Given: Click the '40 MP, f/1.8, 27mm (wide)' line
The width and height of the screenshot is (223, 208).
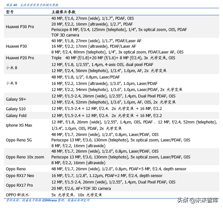Looking at the screenshot, I should pos(97,41).
